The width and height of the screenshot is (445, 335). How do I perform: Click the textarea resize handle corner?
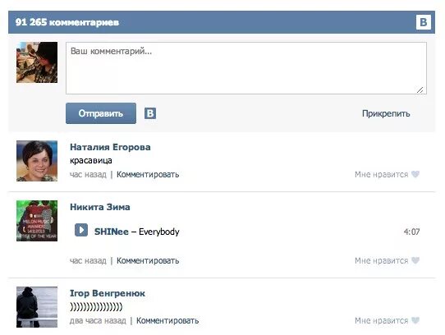[x=420, y=89]
